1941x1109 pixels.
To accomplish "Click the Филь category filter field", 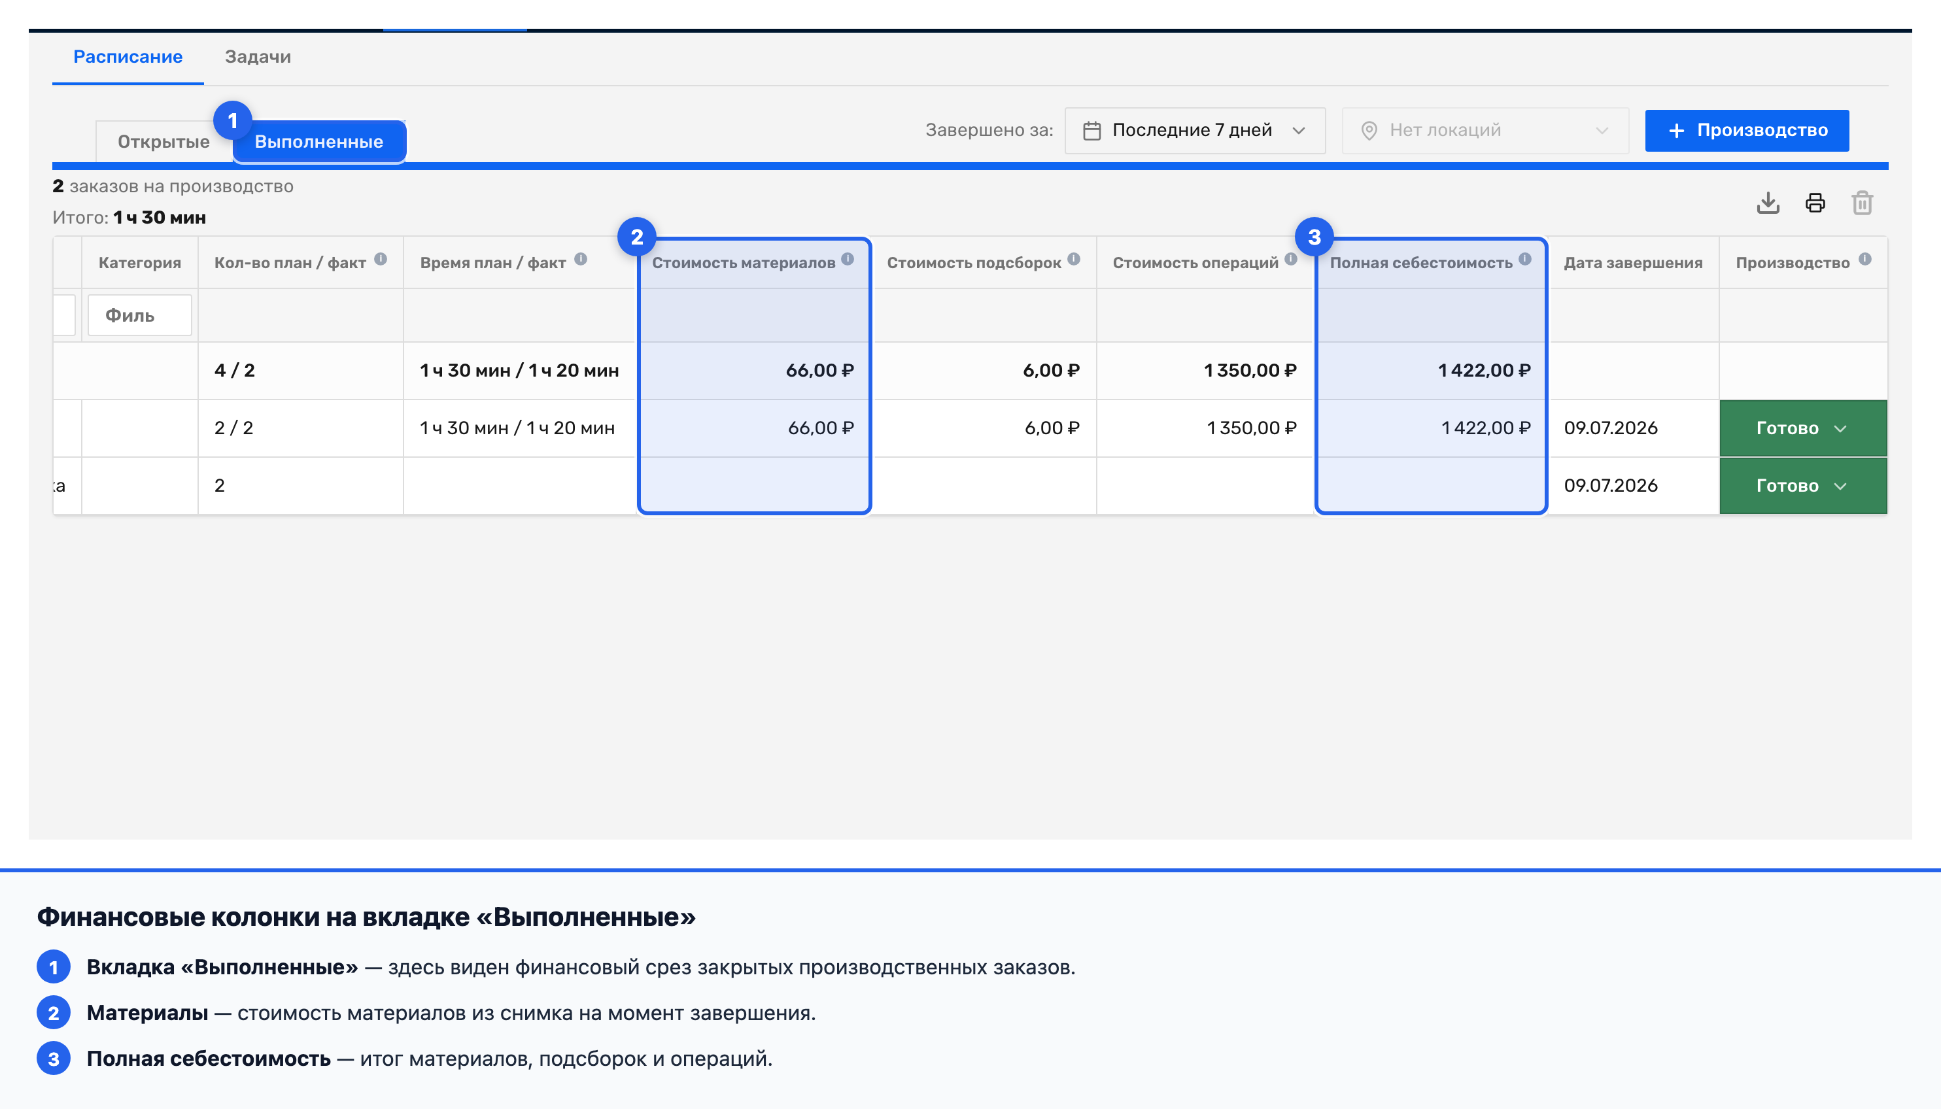I will (x=139, y=315).
